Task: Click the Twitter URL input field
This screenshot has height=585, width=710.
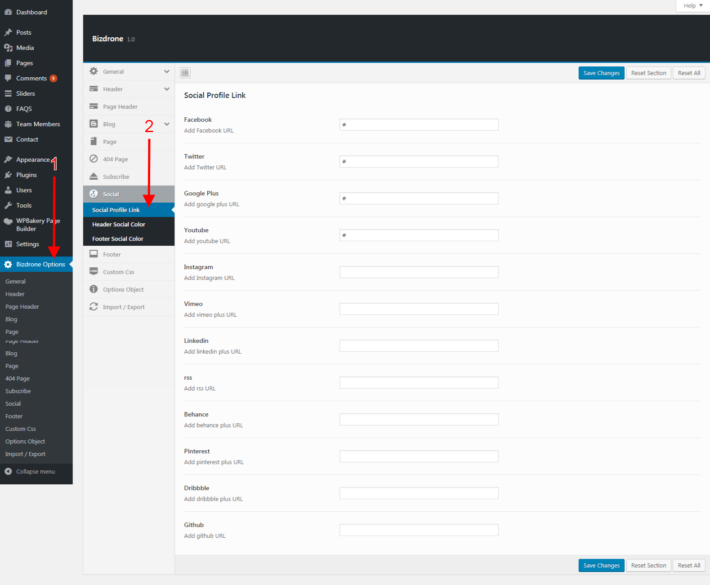Action: (x=419, y=161)
